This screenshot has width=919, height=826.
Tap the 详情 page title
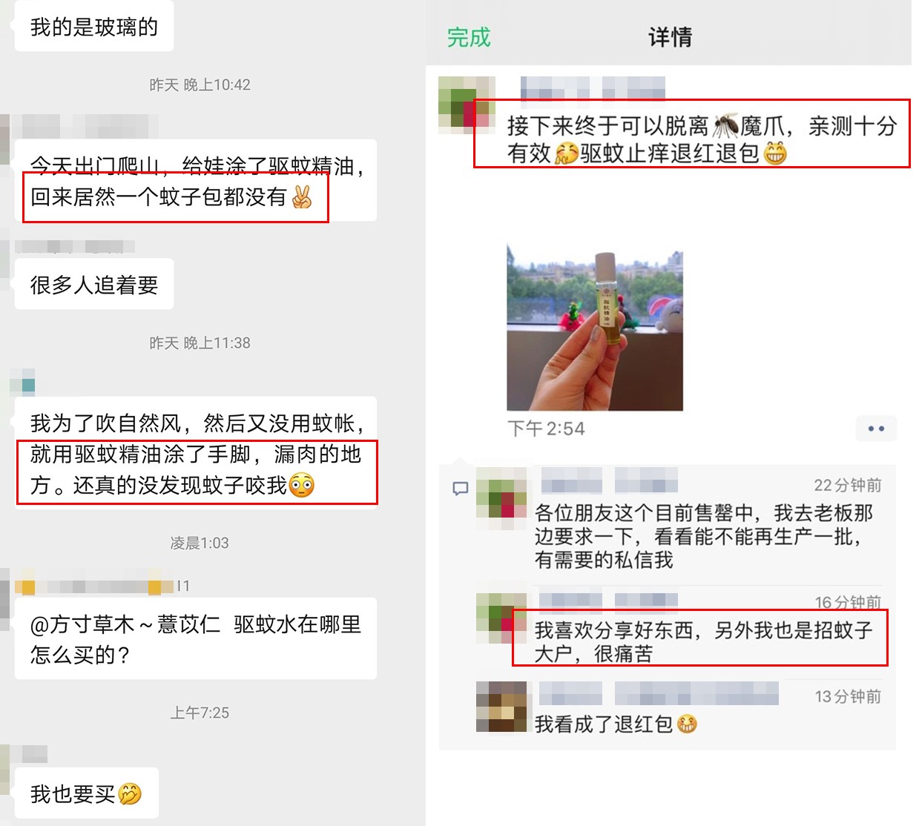click(670, 37)
